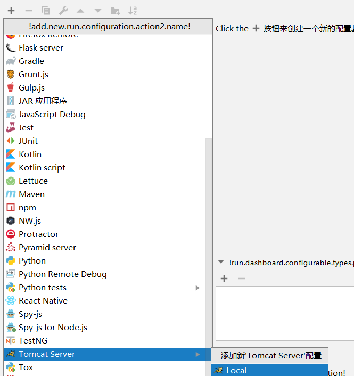This screenshot has height=376, width=354.
Task: Select the React Native atom icon
Action: pyautogui.click(x=11, y=300)
